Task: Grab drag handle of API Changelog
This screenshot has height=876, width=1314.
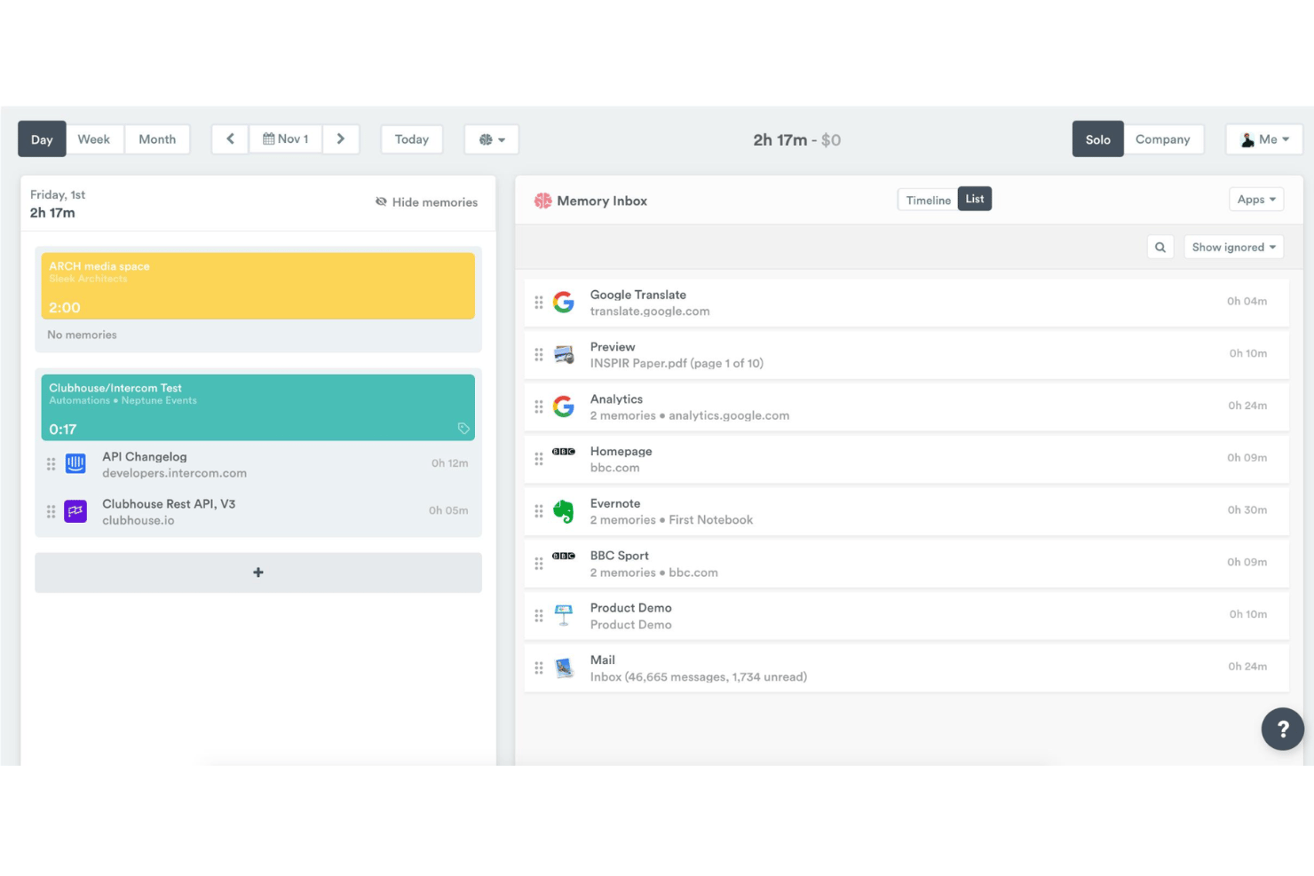Action: [51, 464]
